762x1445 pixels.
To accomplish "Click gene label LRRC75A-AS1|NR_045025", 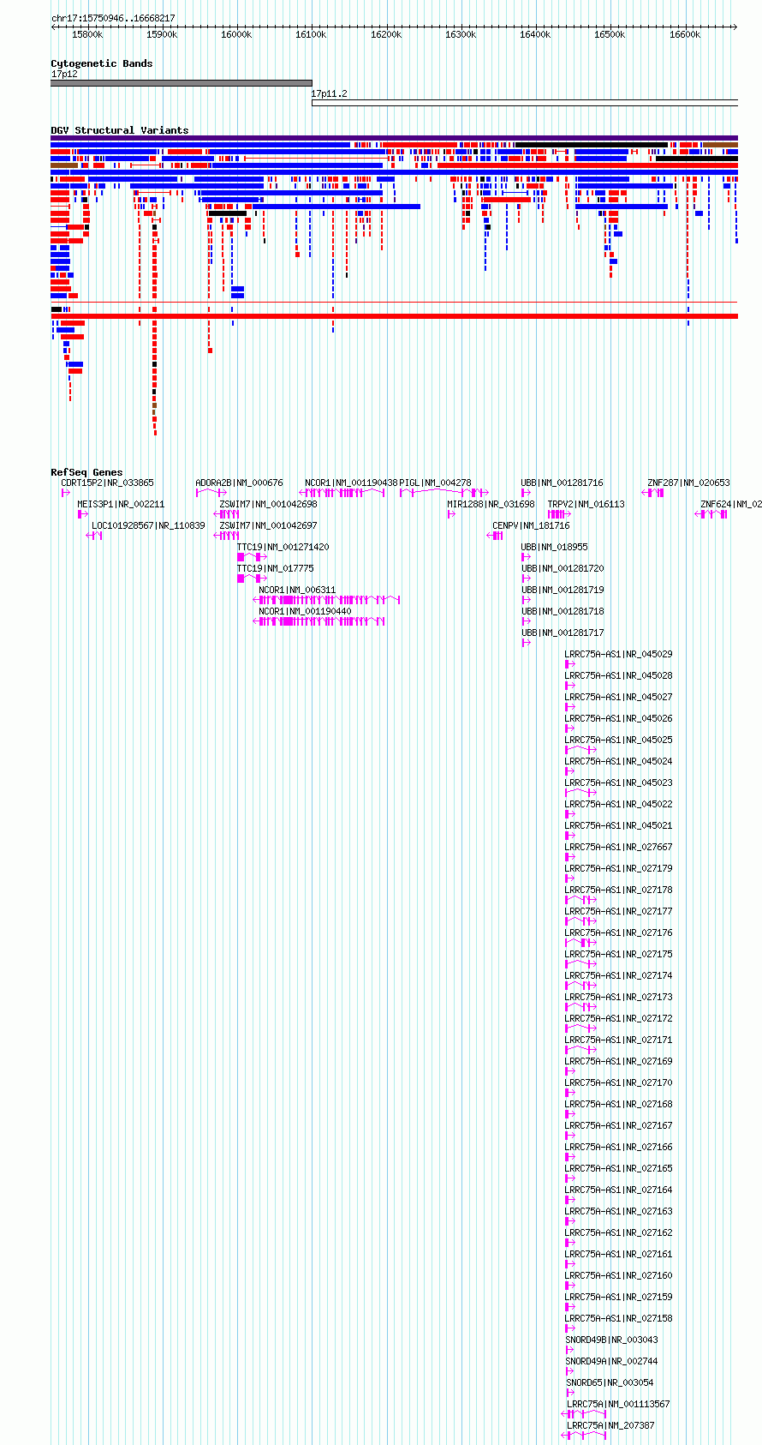I will pyautogui.click(x=618, y=740).
